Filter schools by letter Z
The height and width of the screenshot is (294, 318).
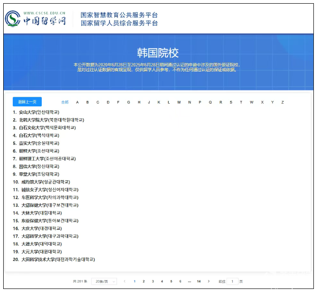282,102
